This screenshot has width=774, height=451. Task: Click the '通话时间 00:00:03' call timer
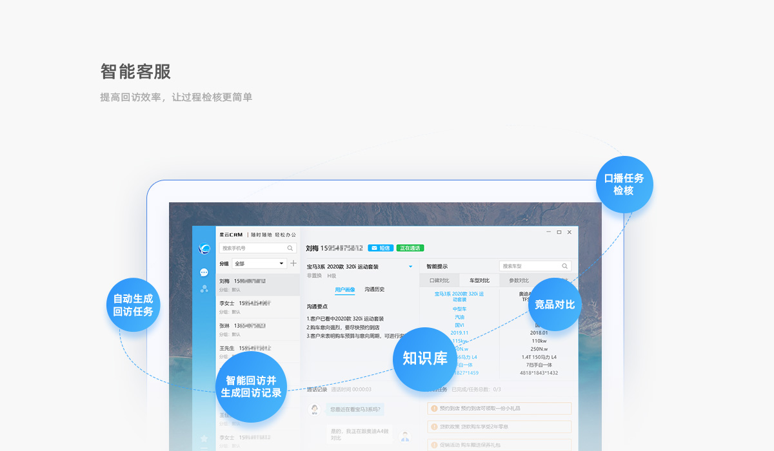[351, 389]
